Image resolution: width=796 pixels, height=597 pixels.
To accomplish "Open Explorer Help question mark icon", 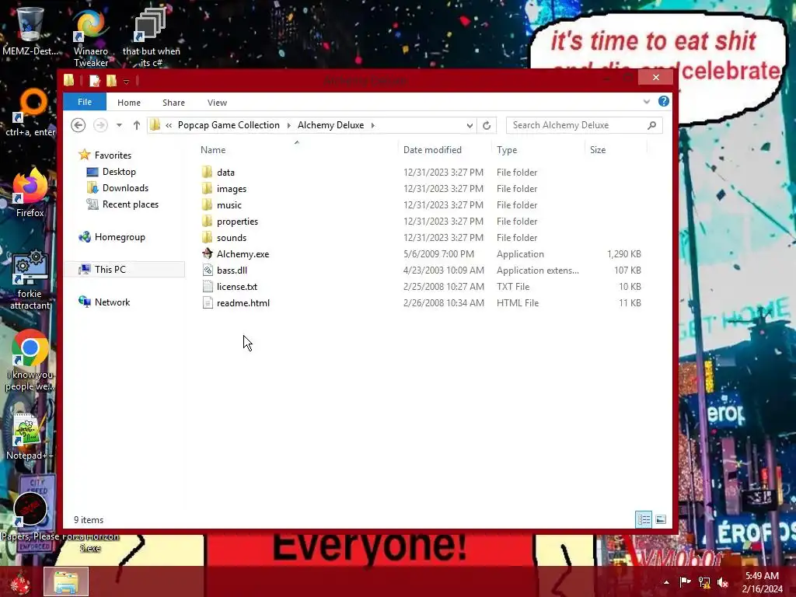I will tap(664, 101).
